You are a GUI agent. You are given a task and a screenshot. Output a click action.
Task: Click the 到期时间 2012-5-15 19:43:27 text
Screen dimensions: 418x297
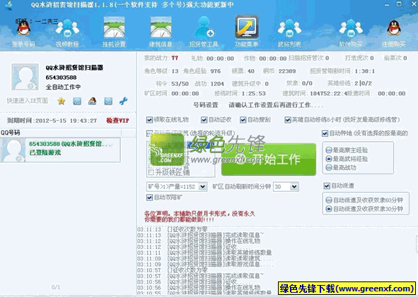pyautogui.click(x=52, y=121)
